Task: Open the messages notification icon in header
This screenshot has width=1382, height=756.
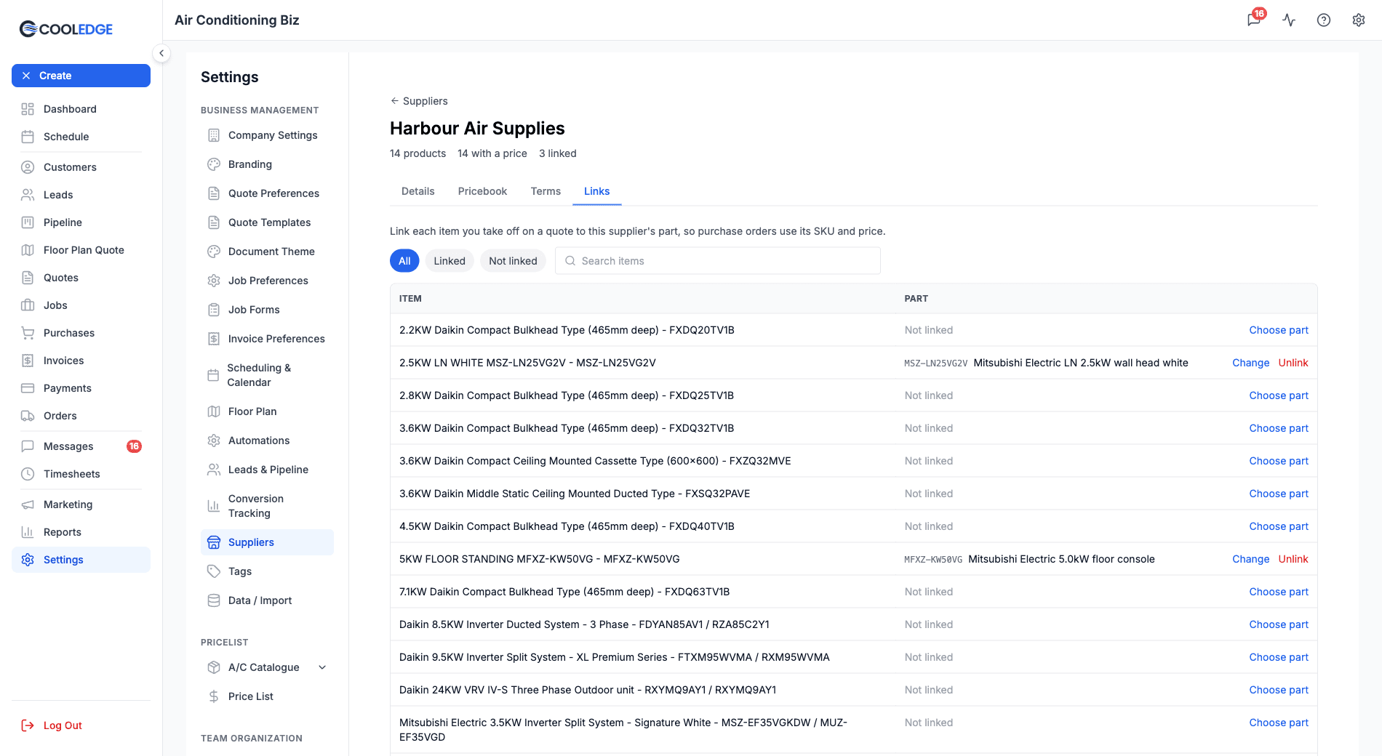Action: coord(1254,20)
